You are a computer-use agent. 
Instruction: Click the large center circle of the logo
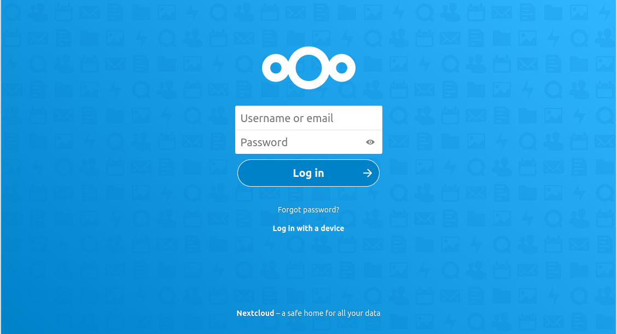[x=308, y=68]
